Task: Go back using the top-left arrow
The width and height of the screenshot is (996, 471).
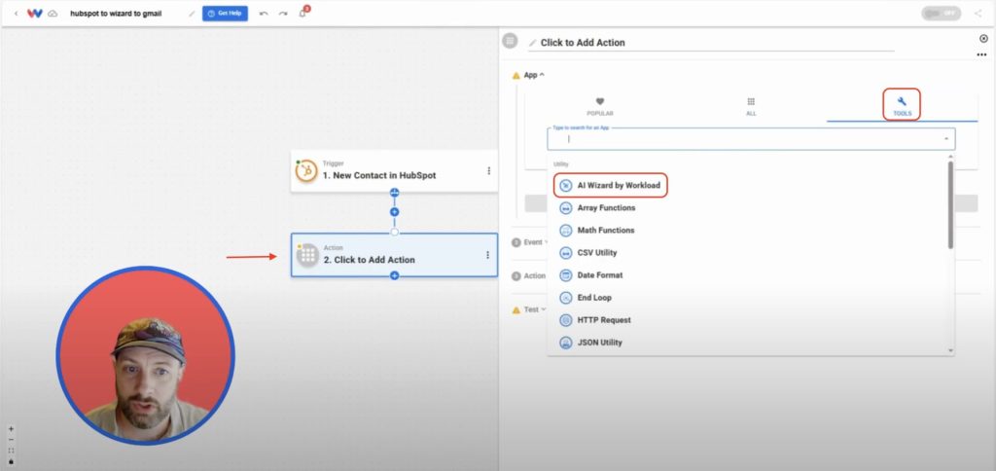Action: pyautogui.click(x=16, y=14)
